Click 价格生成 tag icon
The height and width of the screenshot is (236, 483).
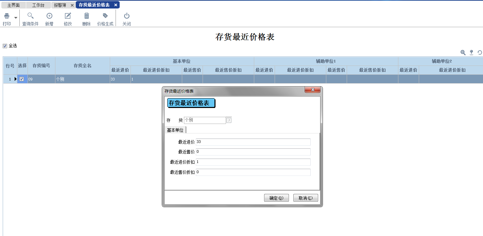(105, 16)
